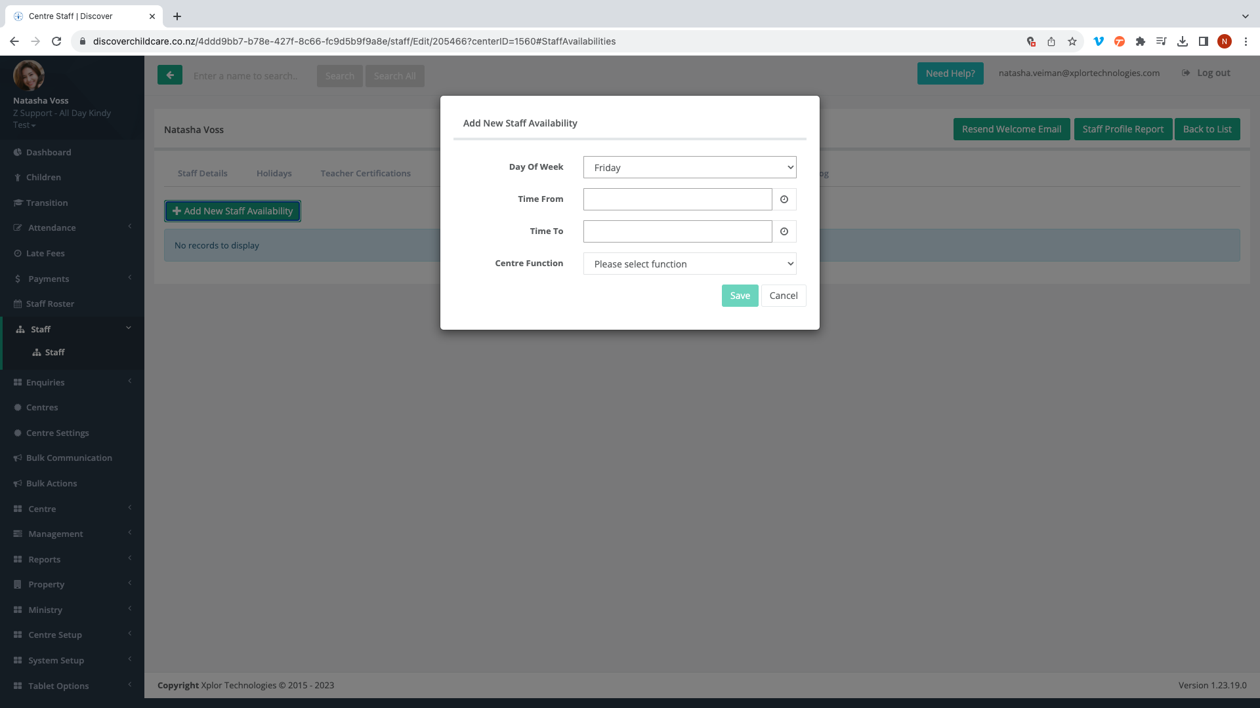Open Staff Roster in the sidebar
The image size is (1260, 708).
pyautogui.click(x=50, y=304)
